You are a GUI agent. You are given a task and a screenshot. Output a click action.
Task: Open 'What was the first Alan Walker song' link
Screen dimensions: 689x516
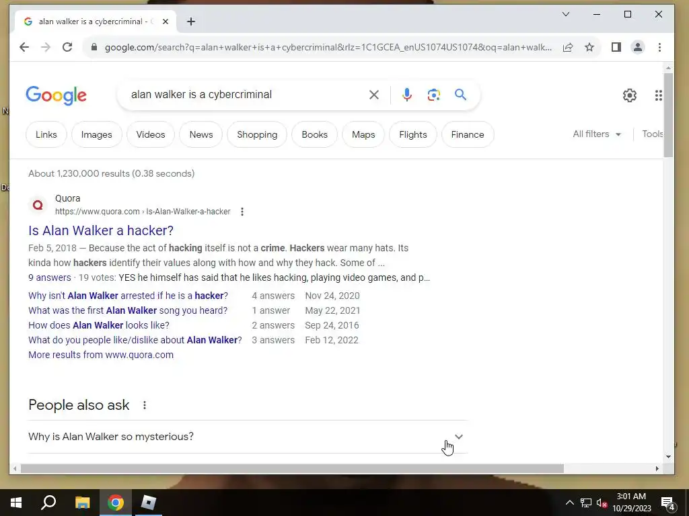tap(128, 310)
